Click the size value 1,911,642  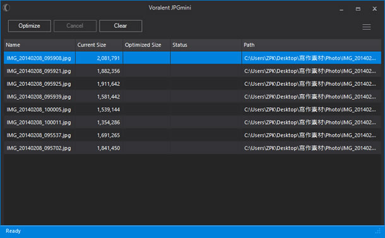[109, 84]
